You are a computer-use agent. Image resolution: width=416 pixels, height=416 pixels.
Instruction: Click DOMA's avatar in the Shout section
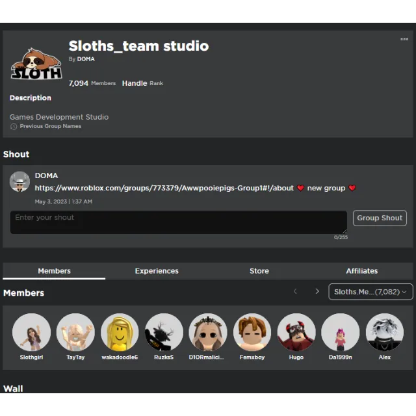tap(19, 181)
